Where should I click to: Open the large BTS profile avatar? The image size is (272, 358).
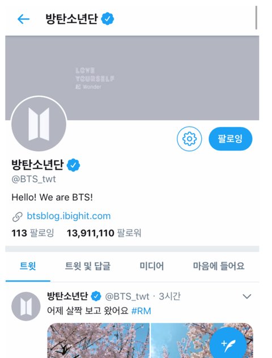[x=39, y=124]
